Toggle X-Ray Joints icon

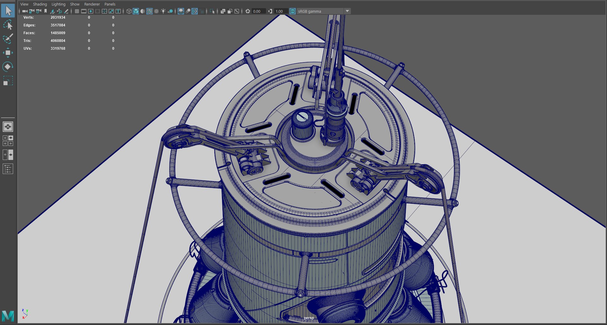(237, 11)
